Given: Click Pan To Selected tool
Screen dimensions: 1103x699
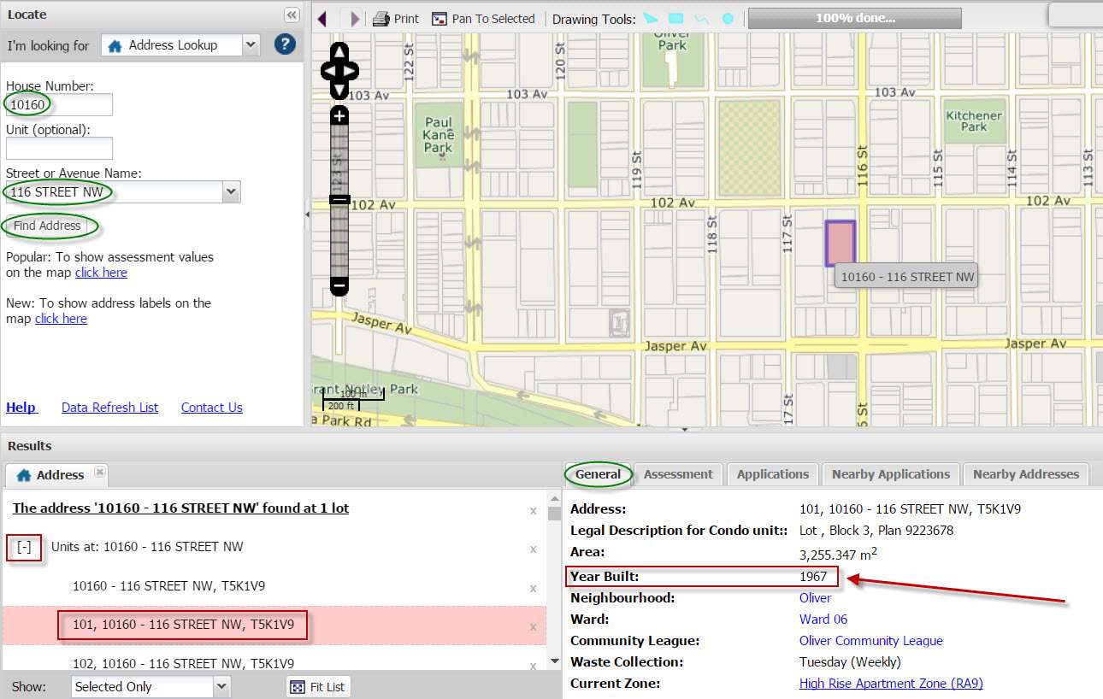Looking at the screenshot, I should (x=483, y=19).
